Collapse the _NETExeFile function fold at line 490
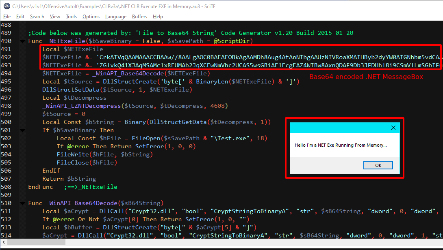 pyautogui.click(x=23, y=41)
